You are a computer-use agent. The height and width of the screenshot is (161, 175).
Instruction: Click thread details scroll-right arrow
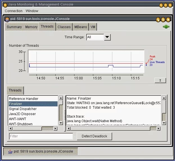(x=158, y=129)
